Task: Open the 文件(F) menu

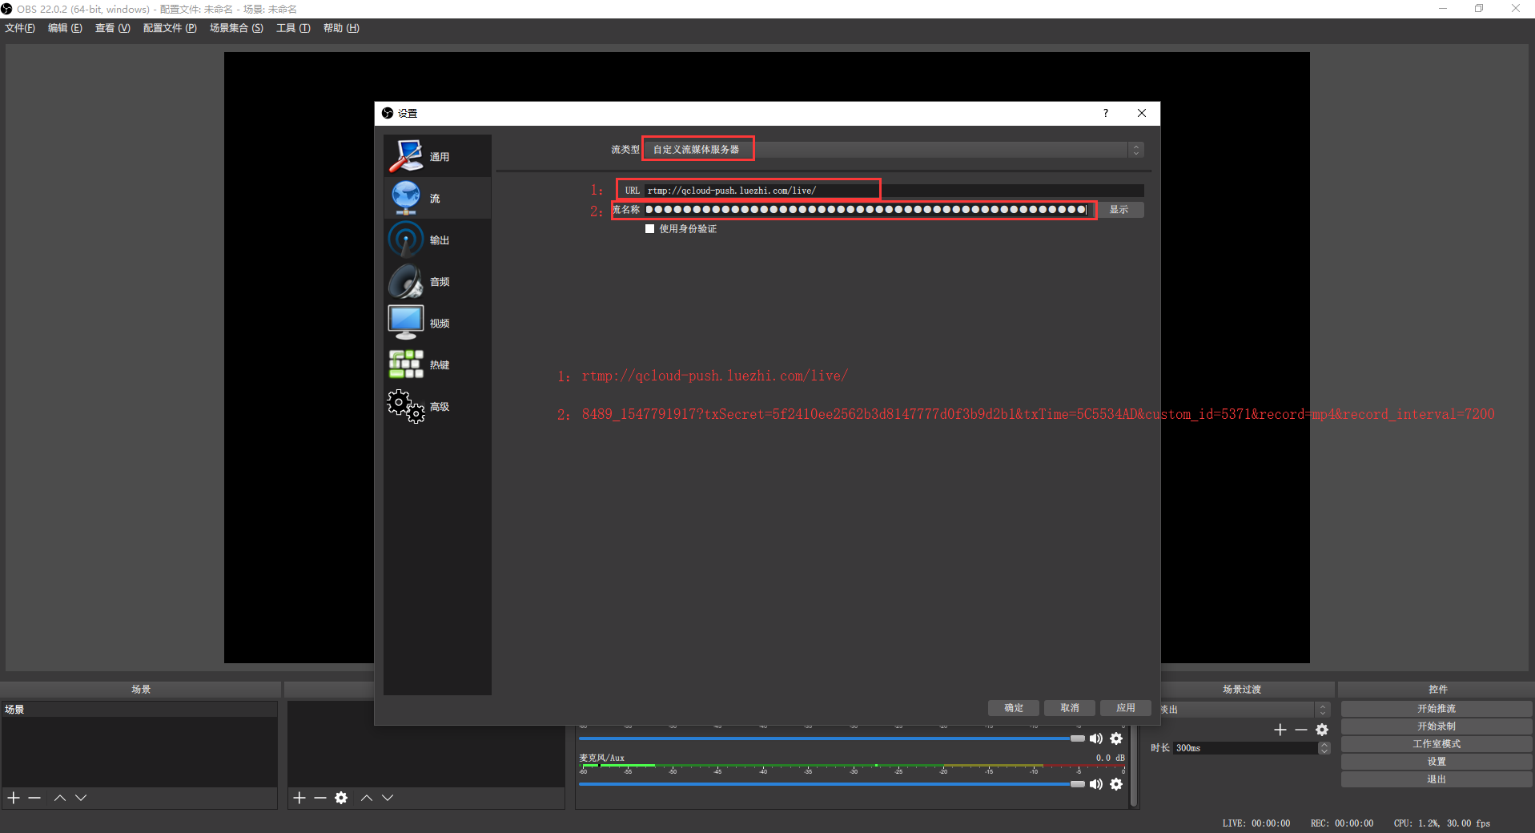Action: (x=20, y=28)
